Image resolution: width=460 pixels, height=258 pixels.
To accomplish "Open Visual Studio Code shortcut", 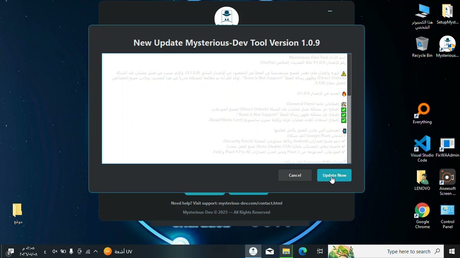I will 422,149.
